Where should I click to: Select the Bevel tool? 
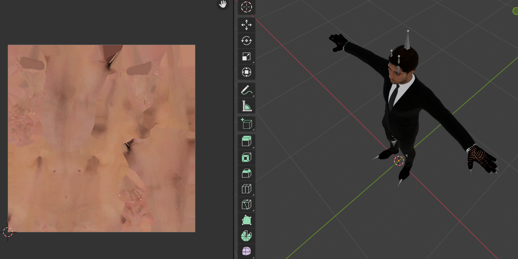[x=247, y=173]
